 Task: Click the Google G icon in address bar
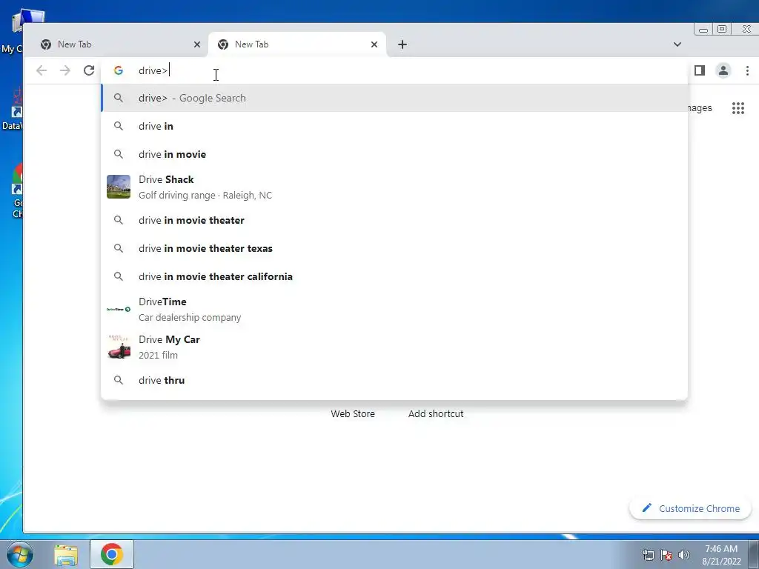click(118, 70)
